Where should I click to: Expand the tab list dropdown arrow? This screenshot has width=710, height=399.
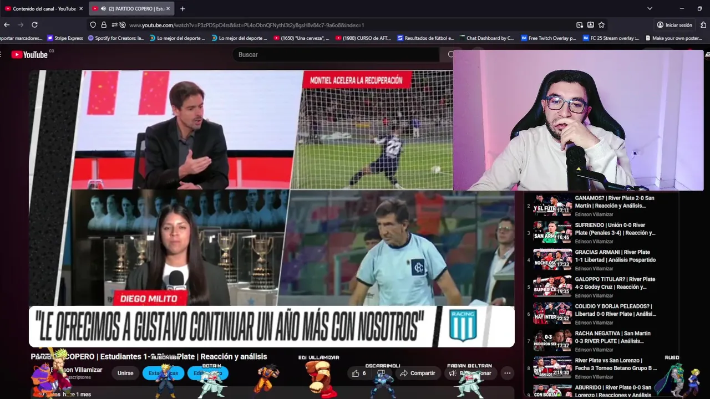click(650, 9)
